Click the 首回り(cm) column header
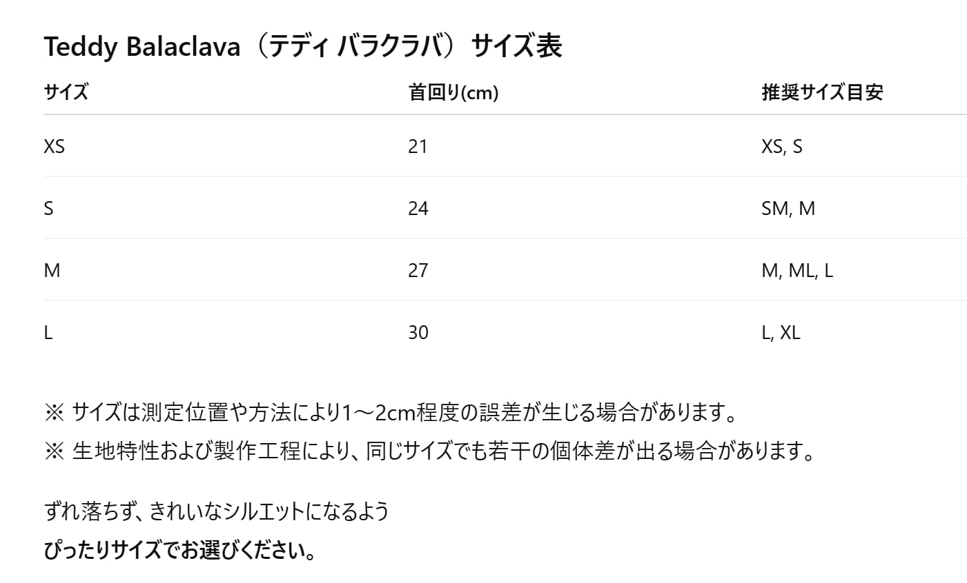This screenshot has width=967, height=583. tap(453, 92)
